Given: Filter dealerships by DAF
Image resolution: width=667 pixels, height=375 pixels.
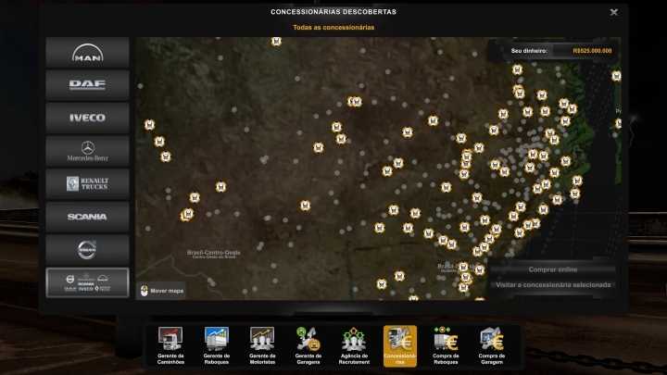Looking at the screenshot, I should click(87, 85).
